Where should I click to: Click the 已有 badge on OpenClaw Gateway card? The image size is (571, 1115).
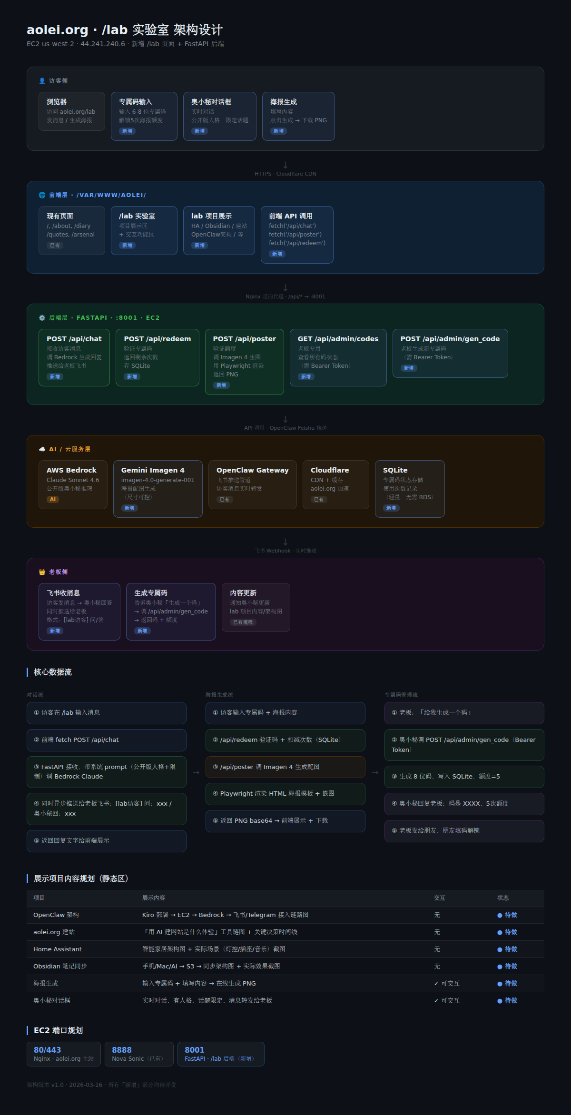(225, 499)
